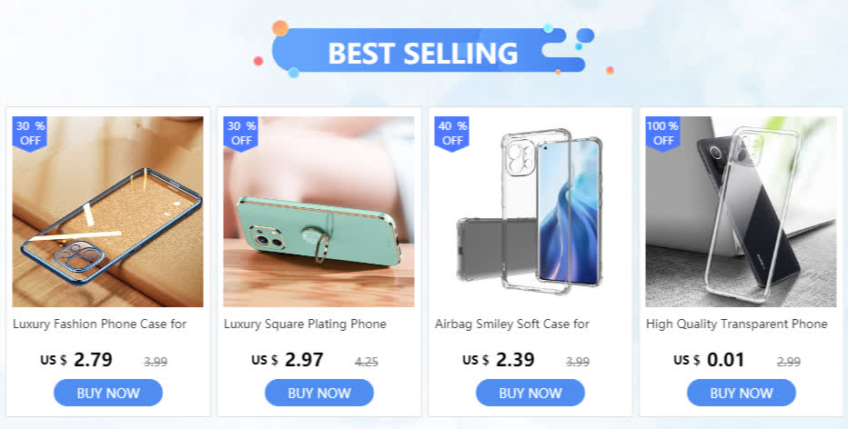
Task: Click Buy Now for the 2.97 phone case
Action: (319, 393)
